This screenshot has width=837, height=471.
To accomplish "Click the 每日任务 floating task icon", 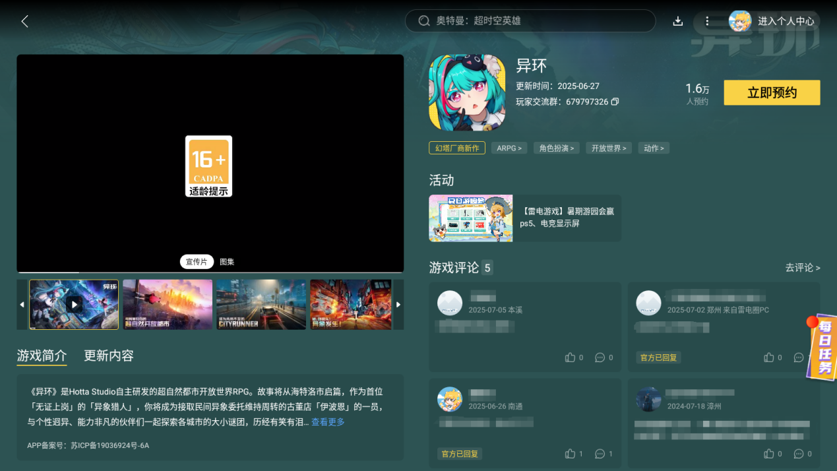I will pos(820,348).
